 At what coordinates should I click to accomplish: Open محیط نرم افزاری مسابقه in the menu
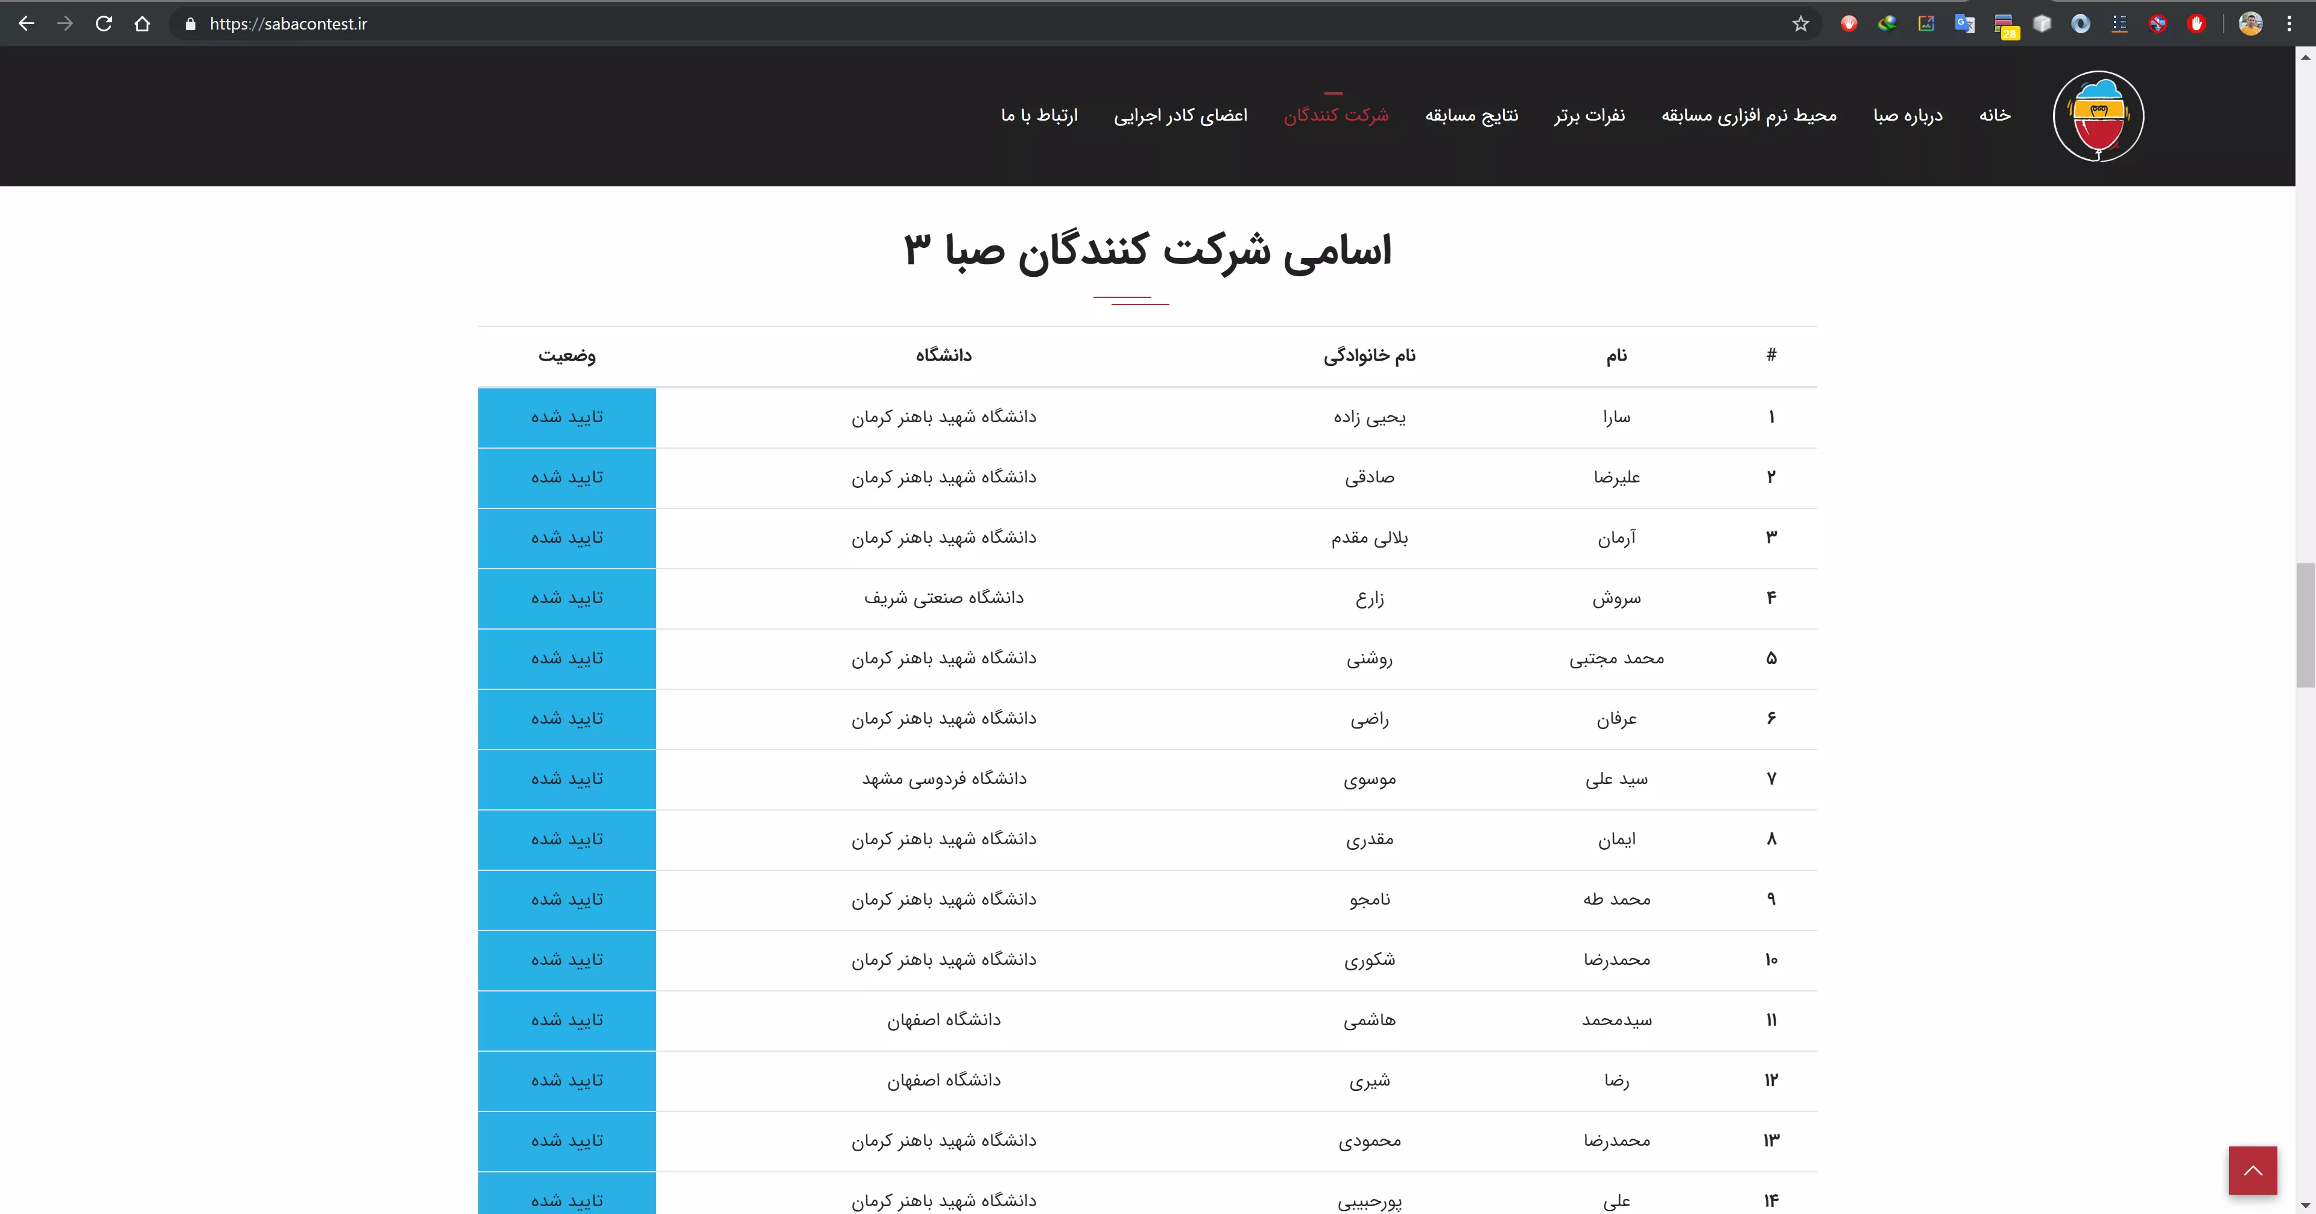(1748, 115)
